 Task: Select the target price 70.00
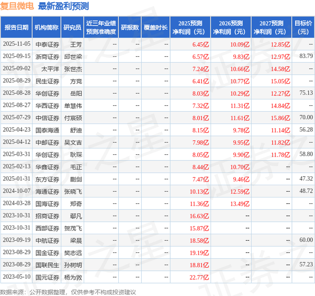click(306, 117)
